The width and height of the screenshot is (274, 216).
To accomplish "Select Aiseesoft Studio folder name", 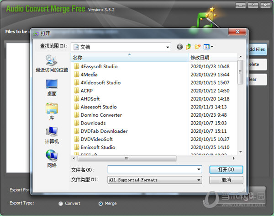I will point(99,107).
